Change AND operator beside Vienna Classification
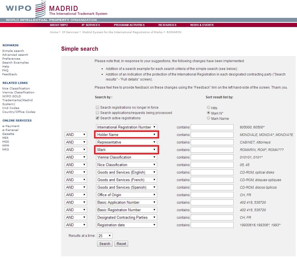This screenshot has width=297, height=258. (76, 157)
